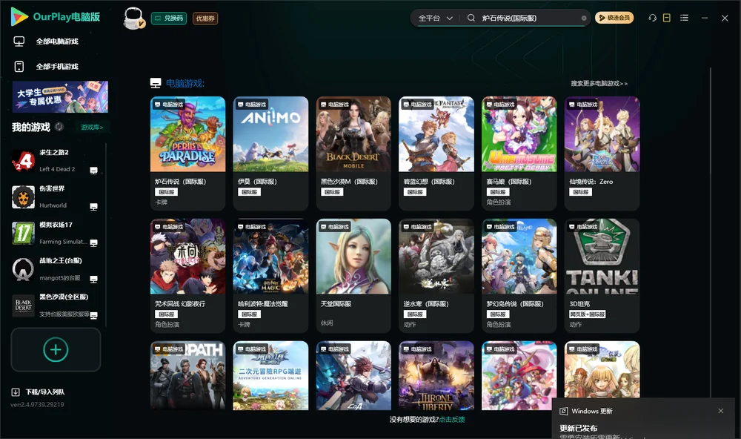Open the hamburger list menu icon
Viewport: 741px width, 439px height.
click(x=684, y=18)
